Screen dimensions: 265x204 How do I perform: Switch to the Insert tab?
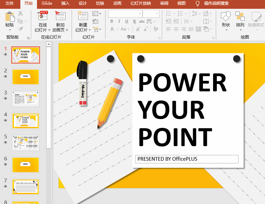click(65, 3)
